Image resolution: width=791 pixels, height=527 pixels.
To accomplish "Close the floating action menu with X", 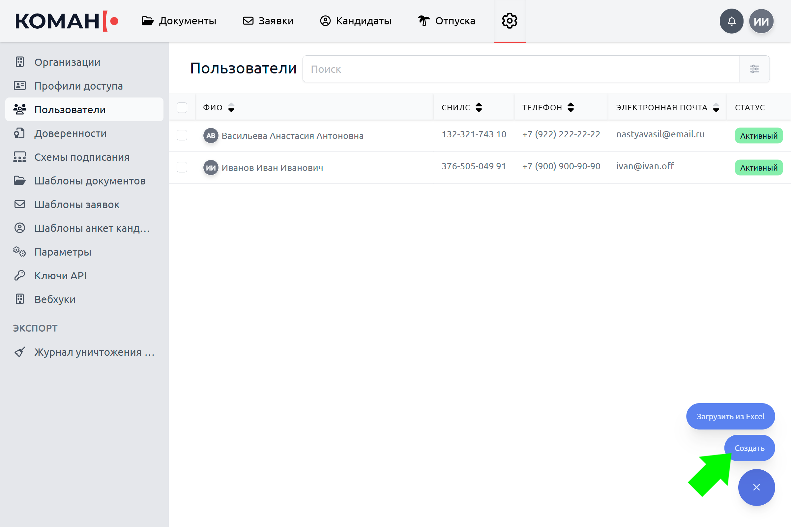I will pyautogui.click(x=756, y=487).
